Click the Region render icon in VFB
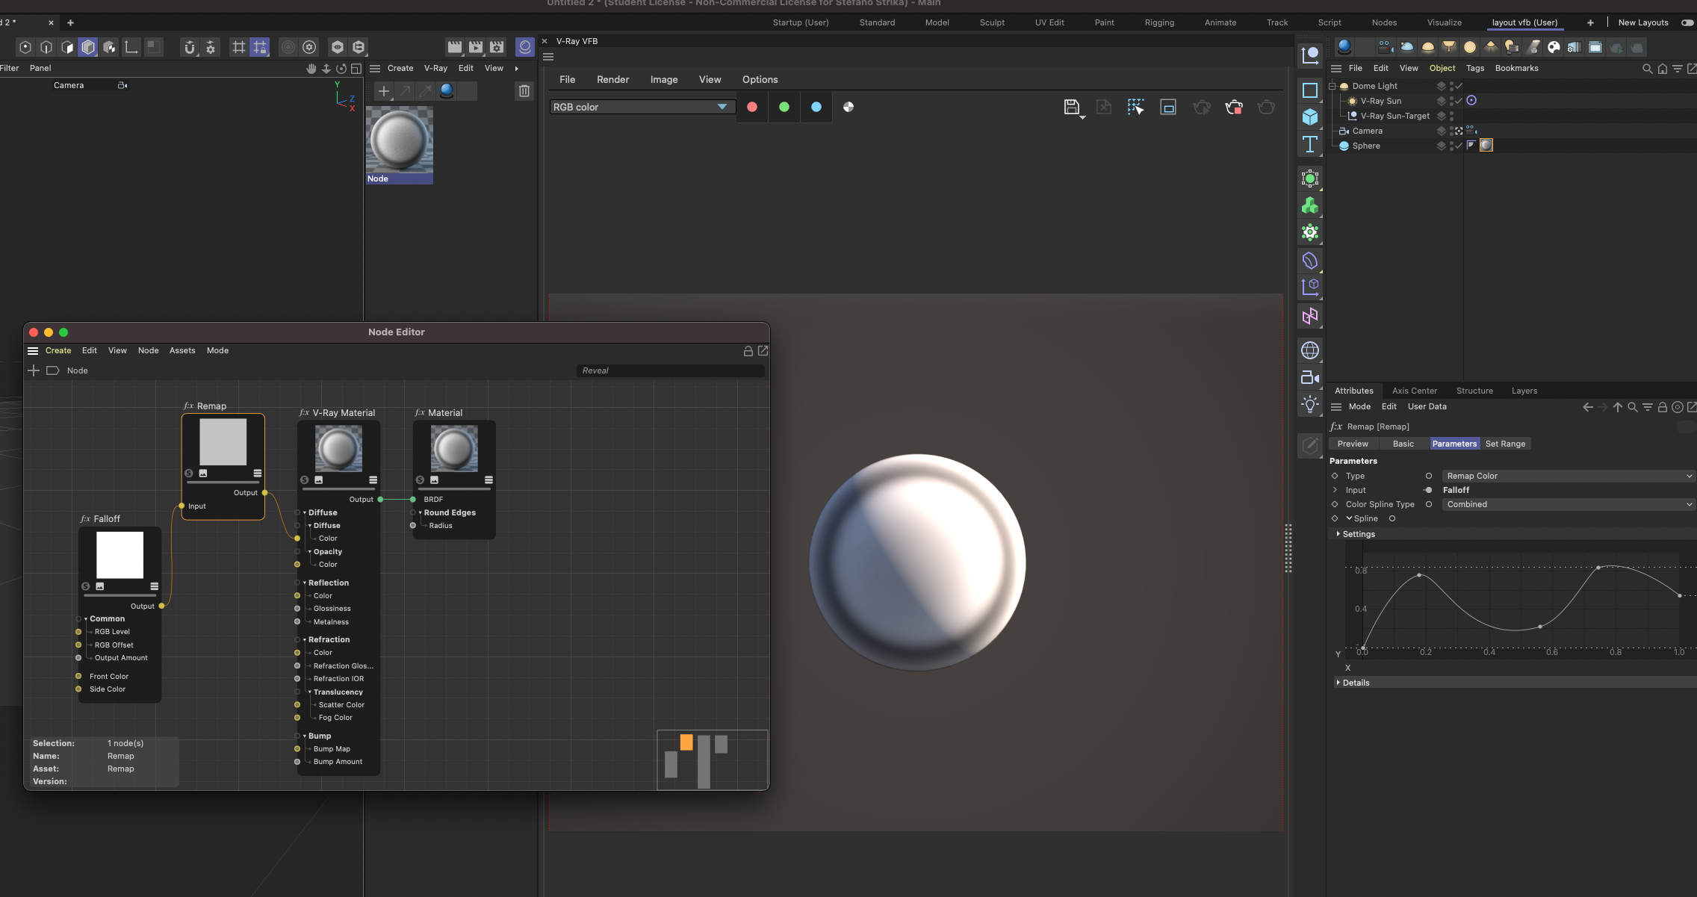 point(1168,108)
